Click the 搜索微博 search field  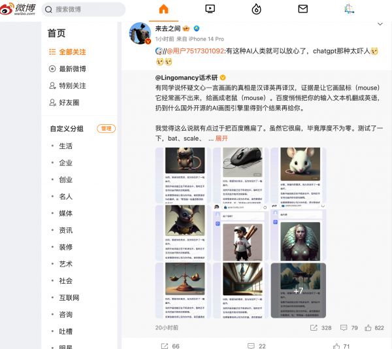[83, 10]
